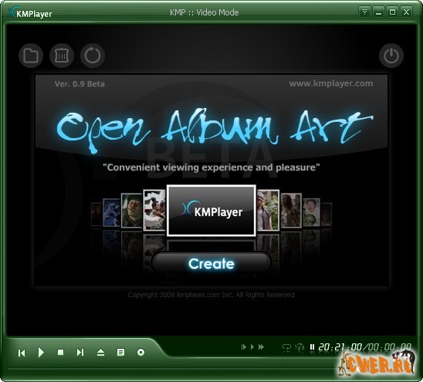Click the double-arrow faster playback icon
The image size is (423, 382).
click(x=261, y=347)
